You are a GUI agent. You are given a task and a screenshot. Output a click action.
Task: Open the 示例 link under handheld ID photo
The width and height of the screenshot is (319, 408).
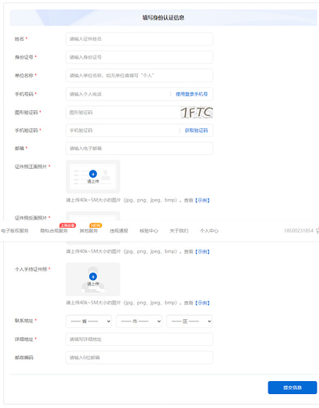202,303
